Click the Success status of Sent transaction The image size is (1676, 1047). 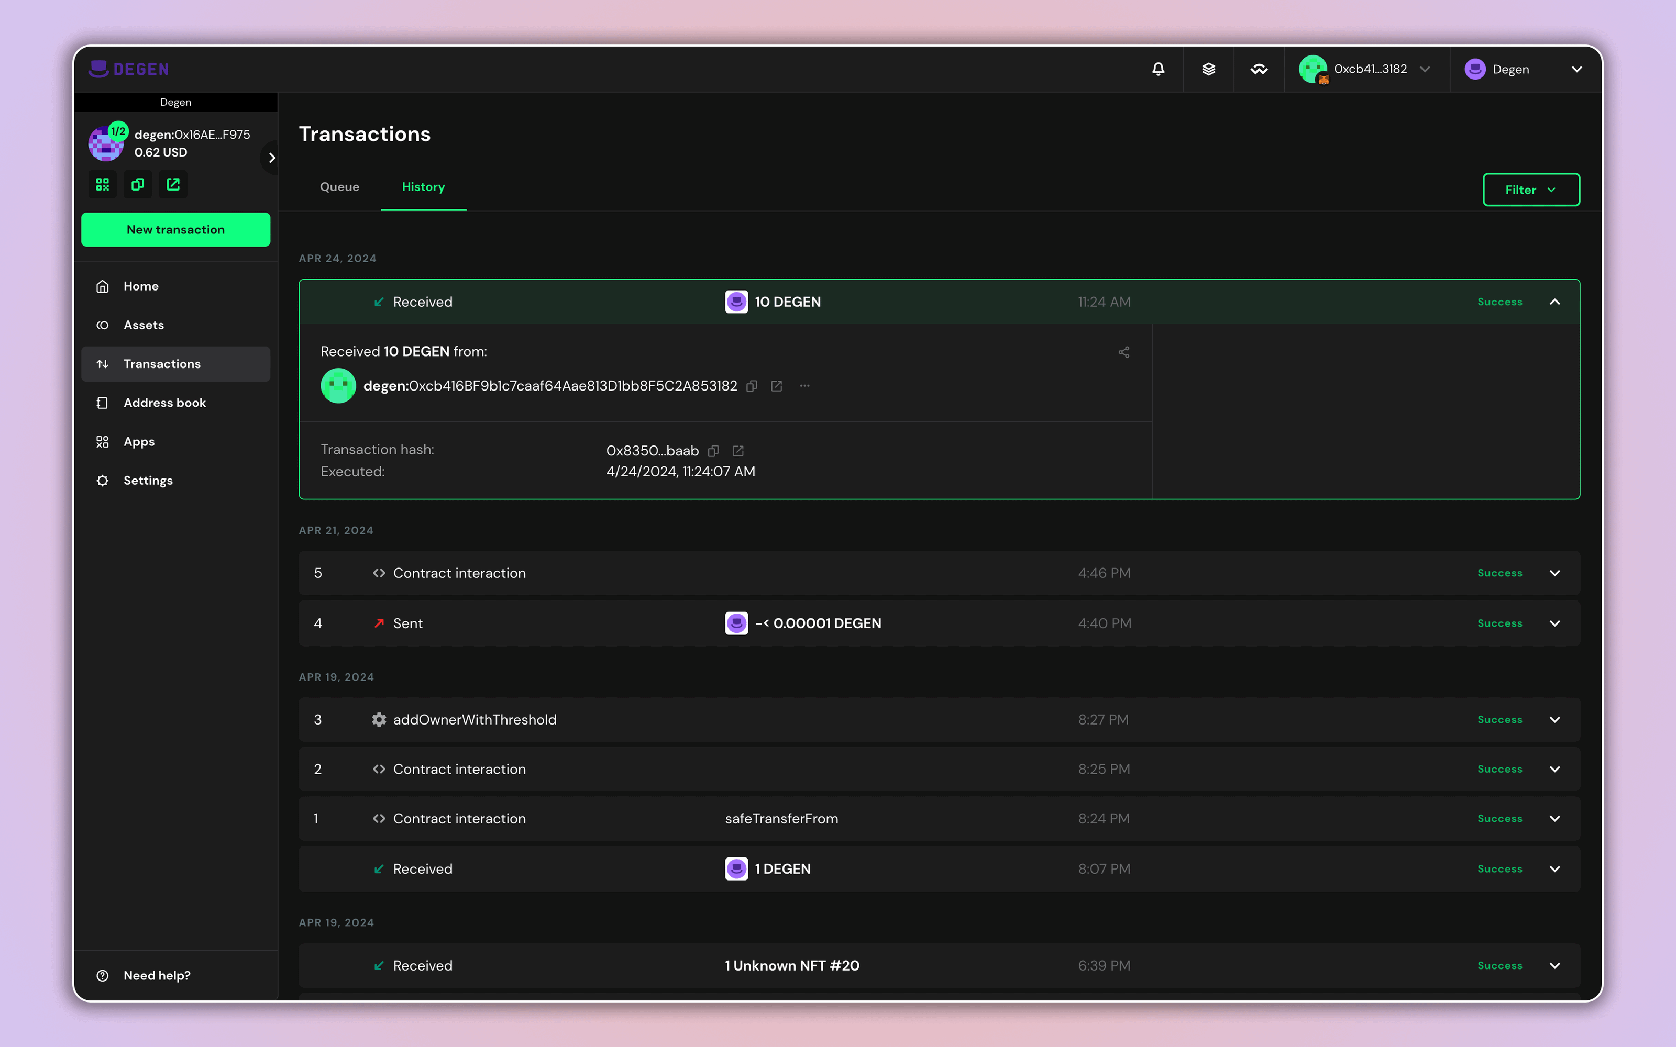pyautogui.click(x=1499, y=623)
